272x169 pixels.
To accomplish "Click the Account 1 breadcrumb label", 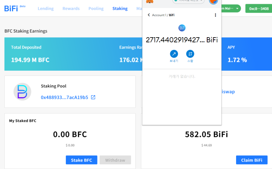I will point(159,15).
